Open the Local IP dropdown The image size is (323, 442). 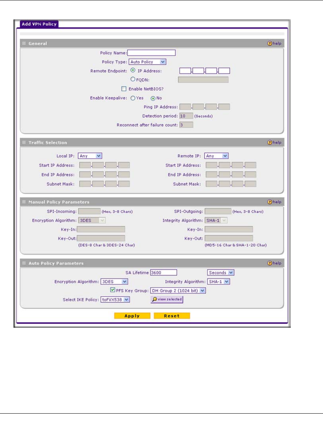90,156
